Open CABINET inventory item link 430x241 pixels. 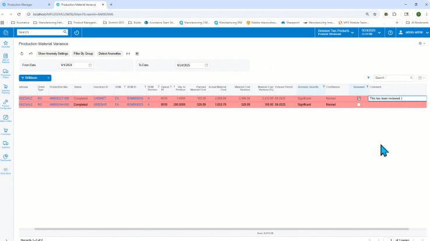[x=100, y=99]
